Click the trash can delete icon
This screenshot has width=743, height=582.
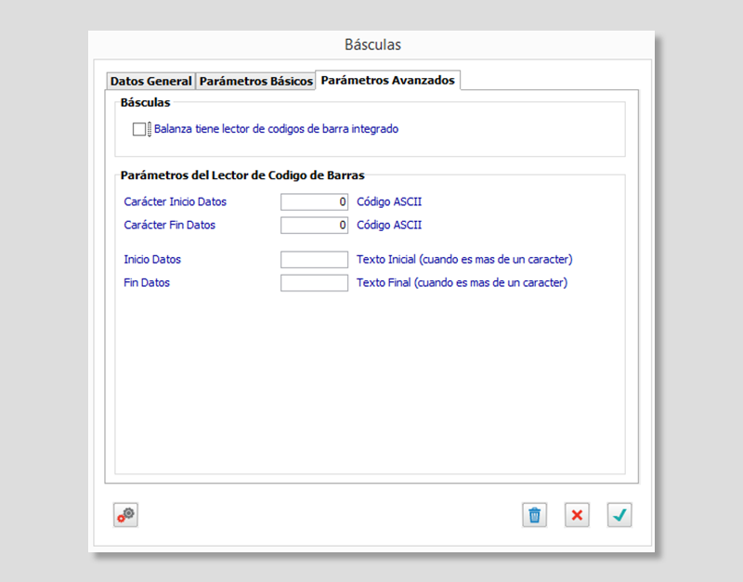click(x=534, y=515)
